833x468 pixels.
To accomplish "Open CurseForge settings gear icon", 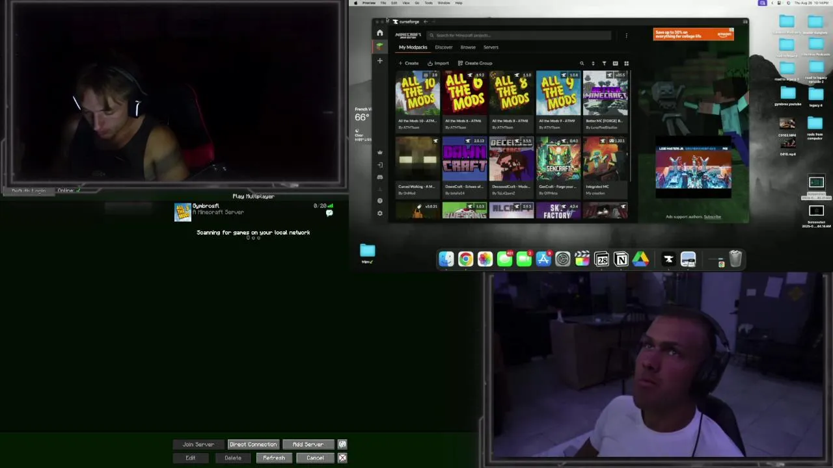I will click(x=380, y=213).
